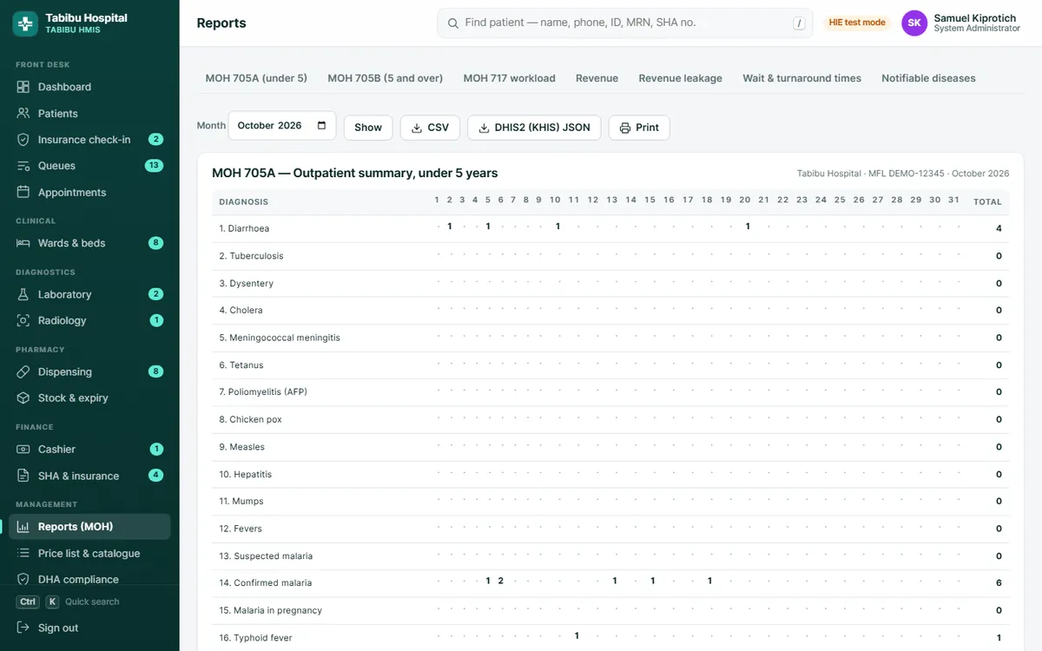Go to the Revenue leakage tab
1042x651 pixels.
pos(681,78)
